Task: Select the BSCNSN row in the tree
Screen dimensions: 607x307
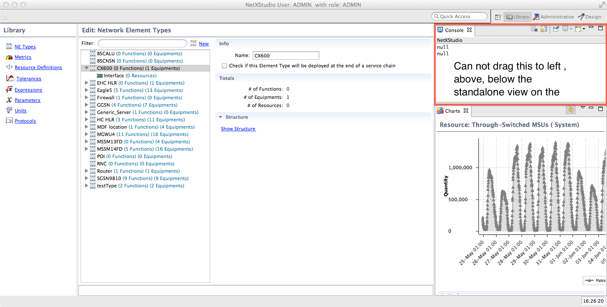Action: 145,61
